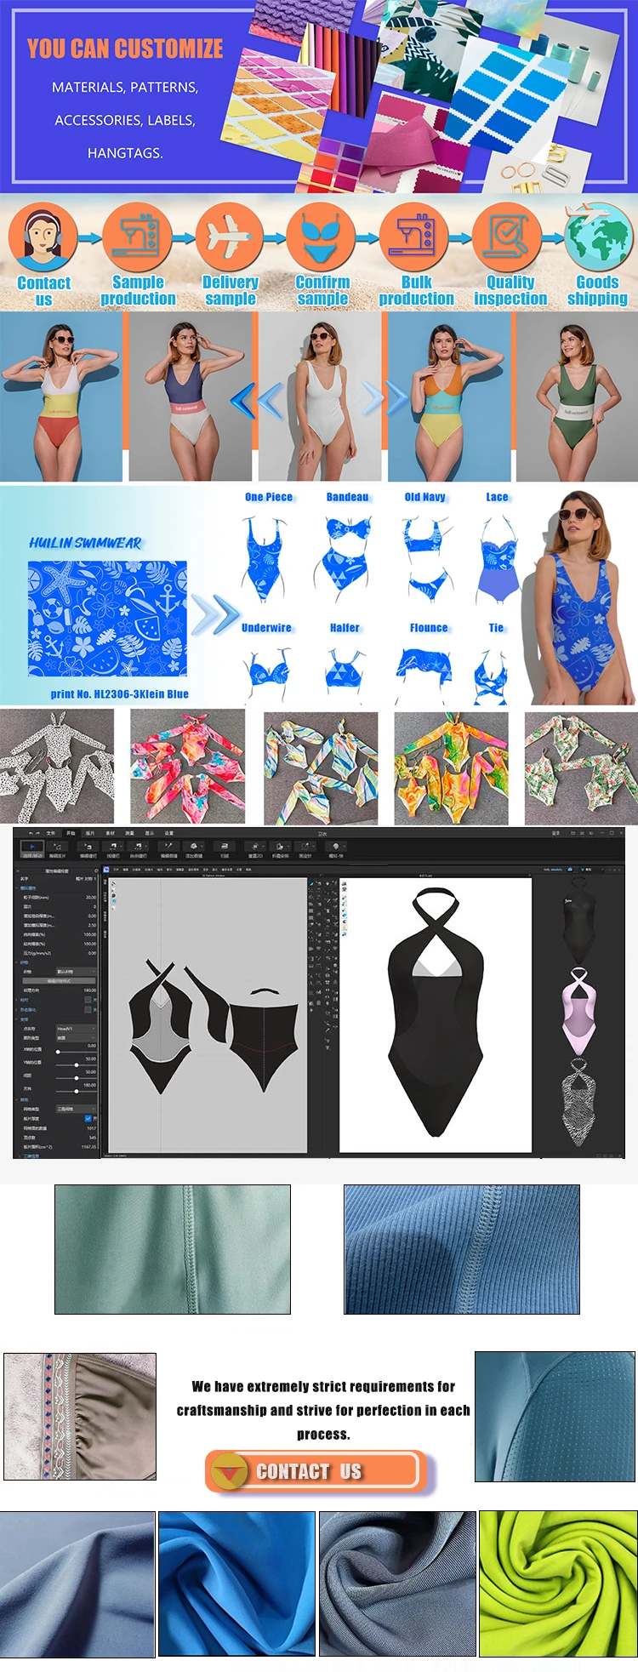Switch to the 设置 ribbon tab

click(168, 833)
